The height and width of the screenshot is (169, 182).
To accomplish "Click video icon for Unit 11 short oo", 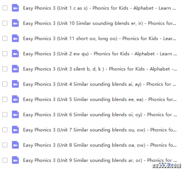I will (x=15, y=38).
